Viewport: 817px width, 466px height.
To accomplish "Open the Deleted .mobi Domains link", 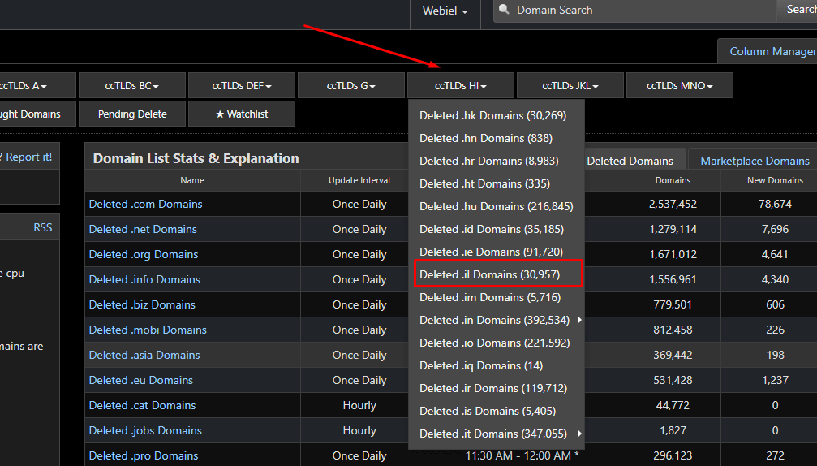I will pyautogui.click(x=148, y=330).
